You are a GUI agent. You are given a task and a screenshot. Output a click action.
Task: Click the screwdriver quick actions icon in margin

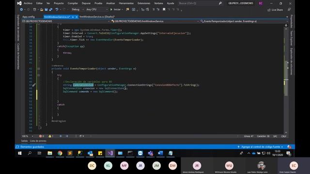tap(34, 85)
